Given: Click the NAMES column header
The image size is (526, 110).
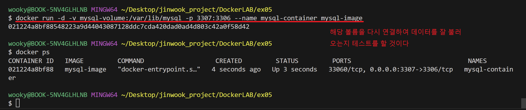Looking at the screenshot, I should tap(477, 61).
